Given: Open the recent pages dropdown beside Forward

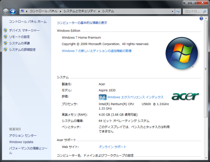Looking at the screenshot, I should 17,11.
